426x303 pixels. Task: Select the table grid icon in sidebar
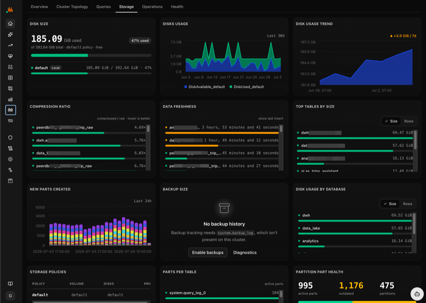tap(10, 78)
